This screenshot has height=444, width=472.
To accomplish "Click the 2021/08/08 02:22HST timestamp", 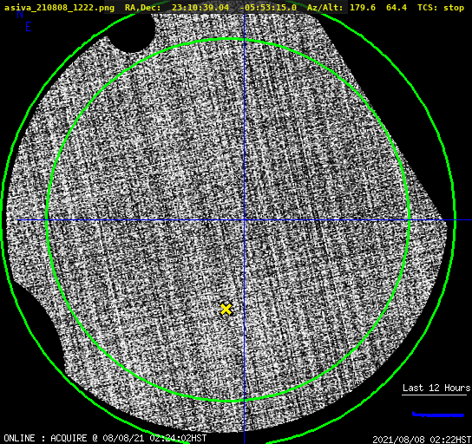I will 422,439.
